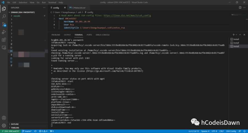The image size is (248, 133).
Task: Open the Explorer view in activity bar
Action: [4, 9]
